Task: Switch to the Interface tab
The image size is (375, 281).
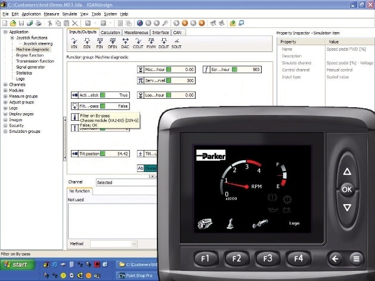Action: (160, 33)
